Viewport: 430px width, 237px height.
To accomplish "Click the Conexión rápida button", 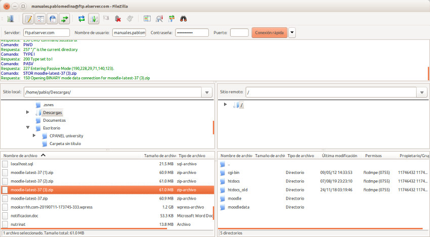I will pos(269,33).
